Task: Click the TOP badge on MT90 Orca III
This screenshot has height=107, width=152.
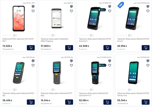Action: [121, 5]
